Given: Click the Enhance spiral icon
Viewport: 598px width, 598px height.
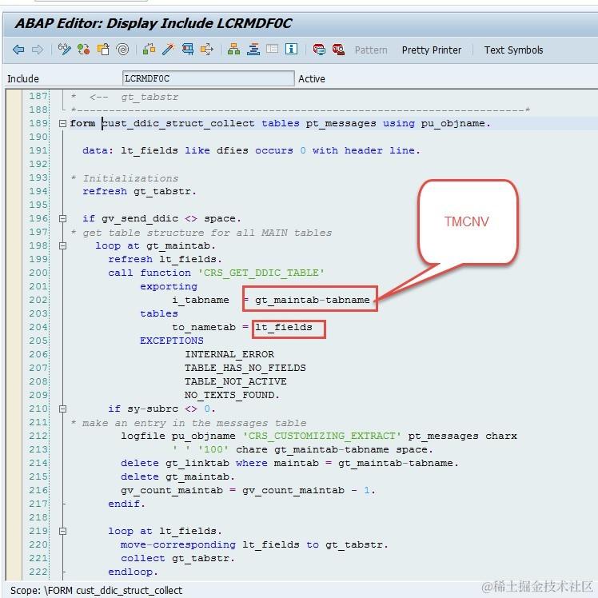Looking at the screenshot, I should [122, 50].
